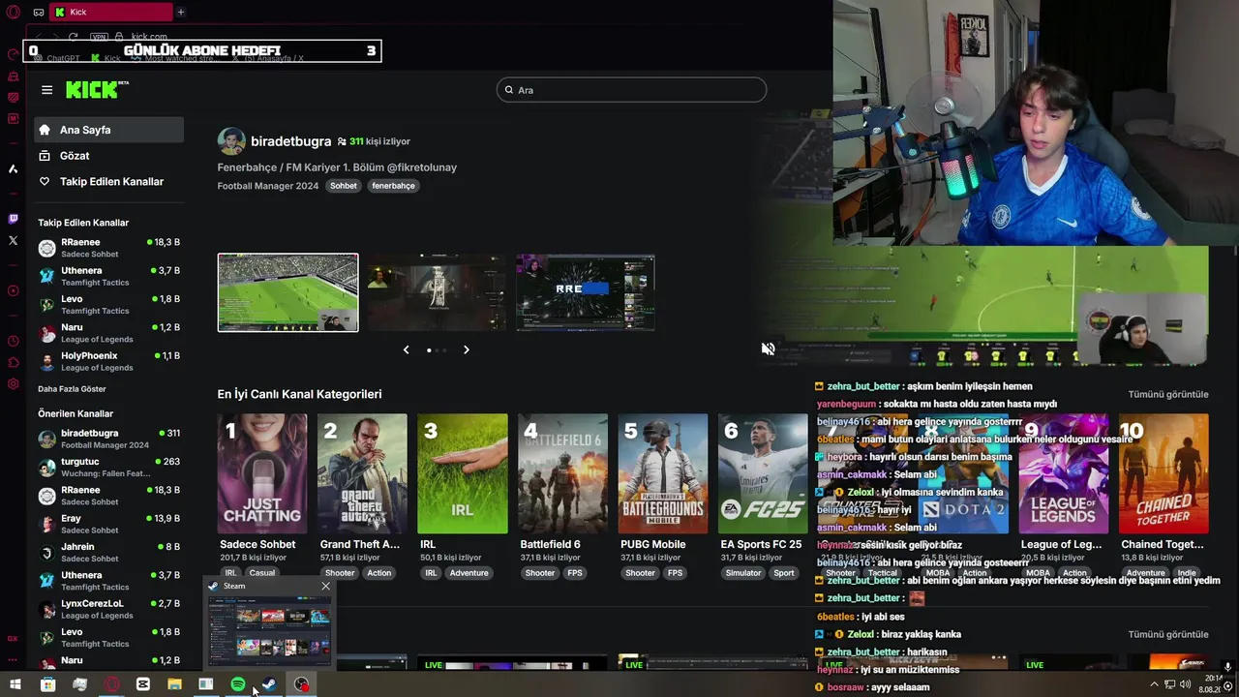Expand Daha Fazla Göster in followed channels

[72, 389]
